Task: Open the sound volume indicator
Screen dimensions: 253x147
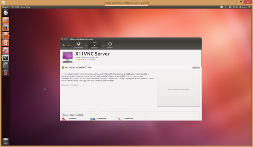Action: pyautogui.click(x=230, y=7)
